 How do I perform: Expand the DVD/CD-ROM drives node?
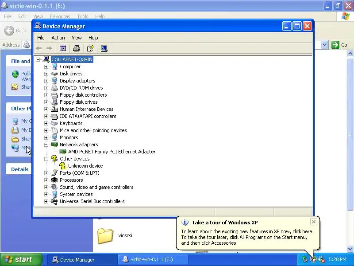point(46,88)
